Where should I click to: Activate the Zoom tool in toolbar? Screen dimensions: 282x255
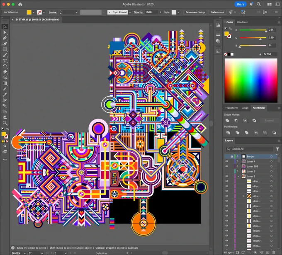click(x=5, y=123)
